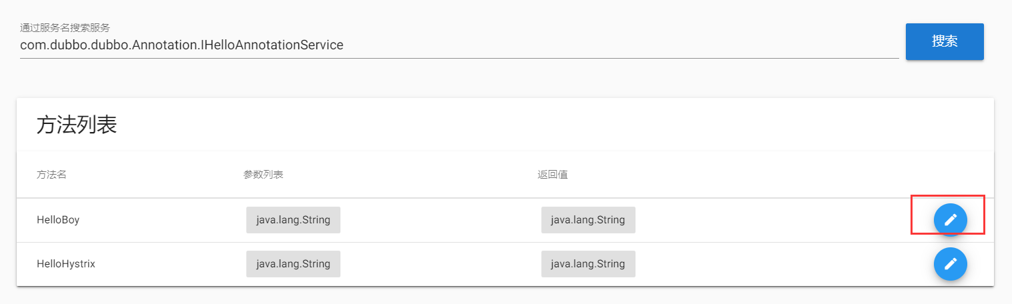Focus the service name search input field
This screenshot has width=1012, height=304.
[459, 45]
